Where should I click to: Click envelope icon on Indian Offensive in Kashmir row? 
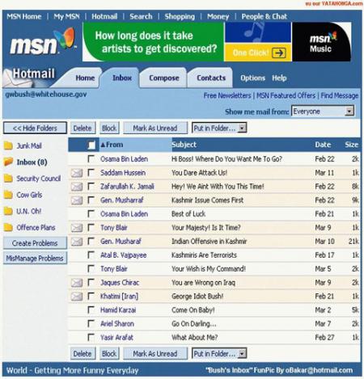[x=77, y=242]
